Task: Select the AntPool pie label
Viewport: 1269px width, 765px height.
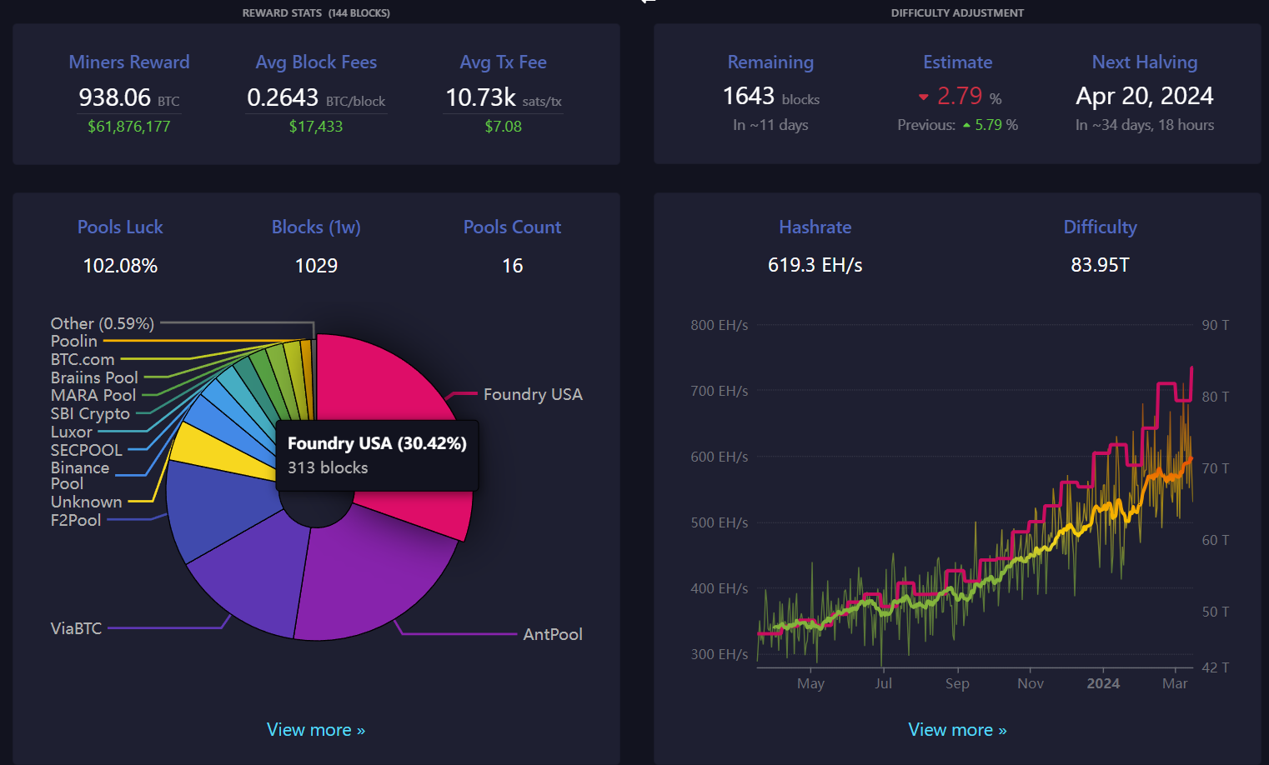Action: [553, 634]
